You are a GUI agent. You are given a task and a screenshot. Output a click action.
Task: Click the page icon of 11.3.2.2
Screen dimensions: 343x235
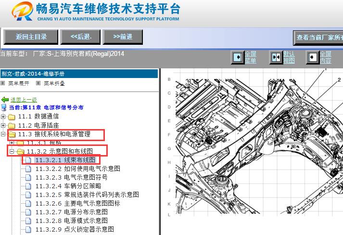coord(28,169)
